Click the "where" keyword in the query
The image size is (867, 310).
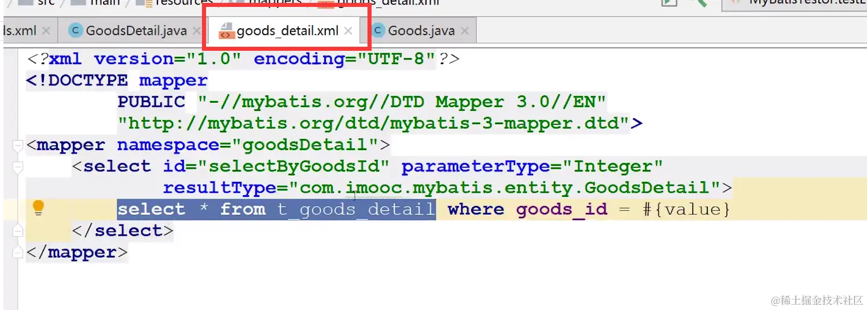pyautogui.click(x=476, y=209)
